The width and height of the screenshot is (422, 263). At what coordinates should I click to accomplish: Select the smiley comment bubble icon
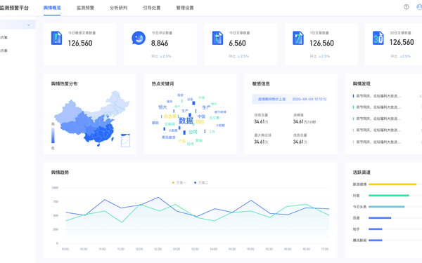tap(139, 38)
